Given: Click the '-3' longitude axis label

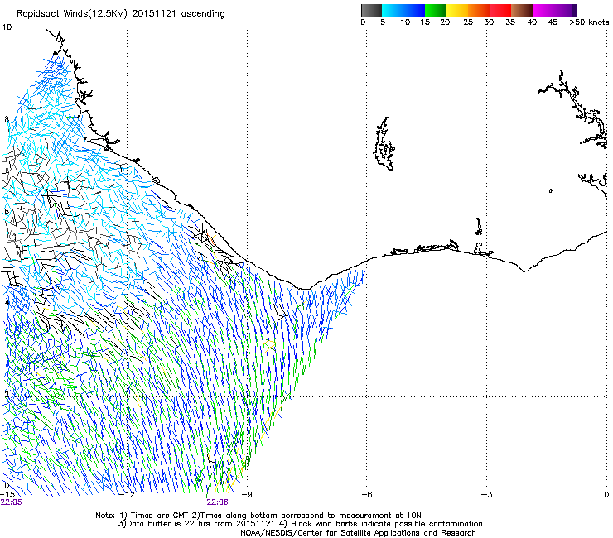Looking at the screenshot, I should (x=486, y=494).
